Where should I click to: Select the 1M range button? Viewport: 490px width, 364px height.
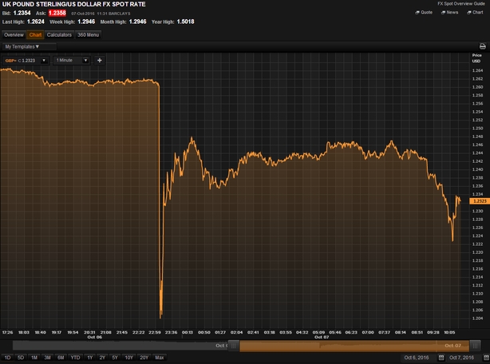coord(34,358)
